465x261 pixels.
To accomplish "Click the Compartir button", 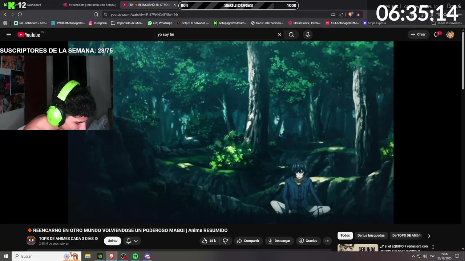I will point(248,241).
